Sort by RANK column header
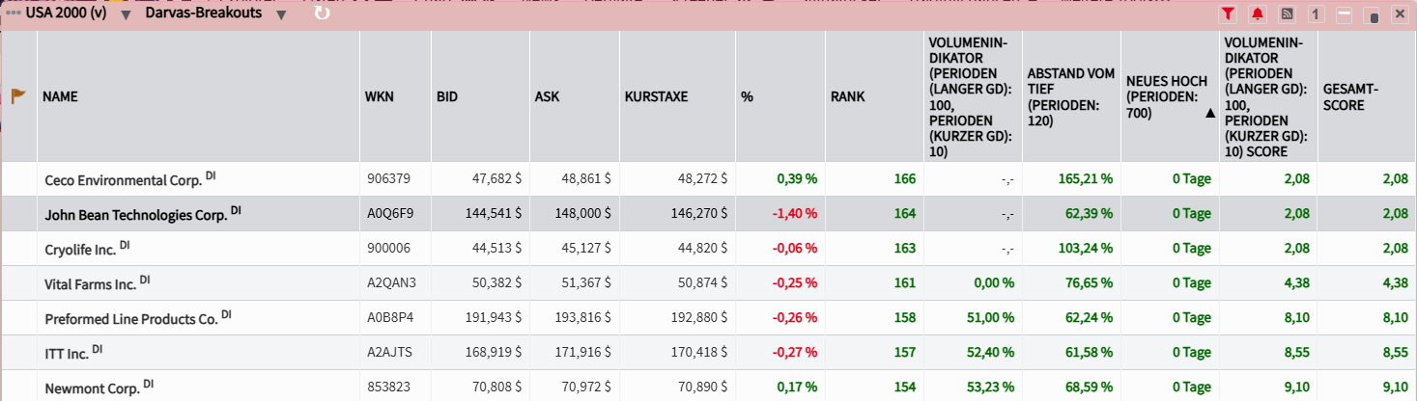The height and width of the screenshot is (401, 1417). coord(847,97)
